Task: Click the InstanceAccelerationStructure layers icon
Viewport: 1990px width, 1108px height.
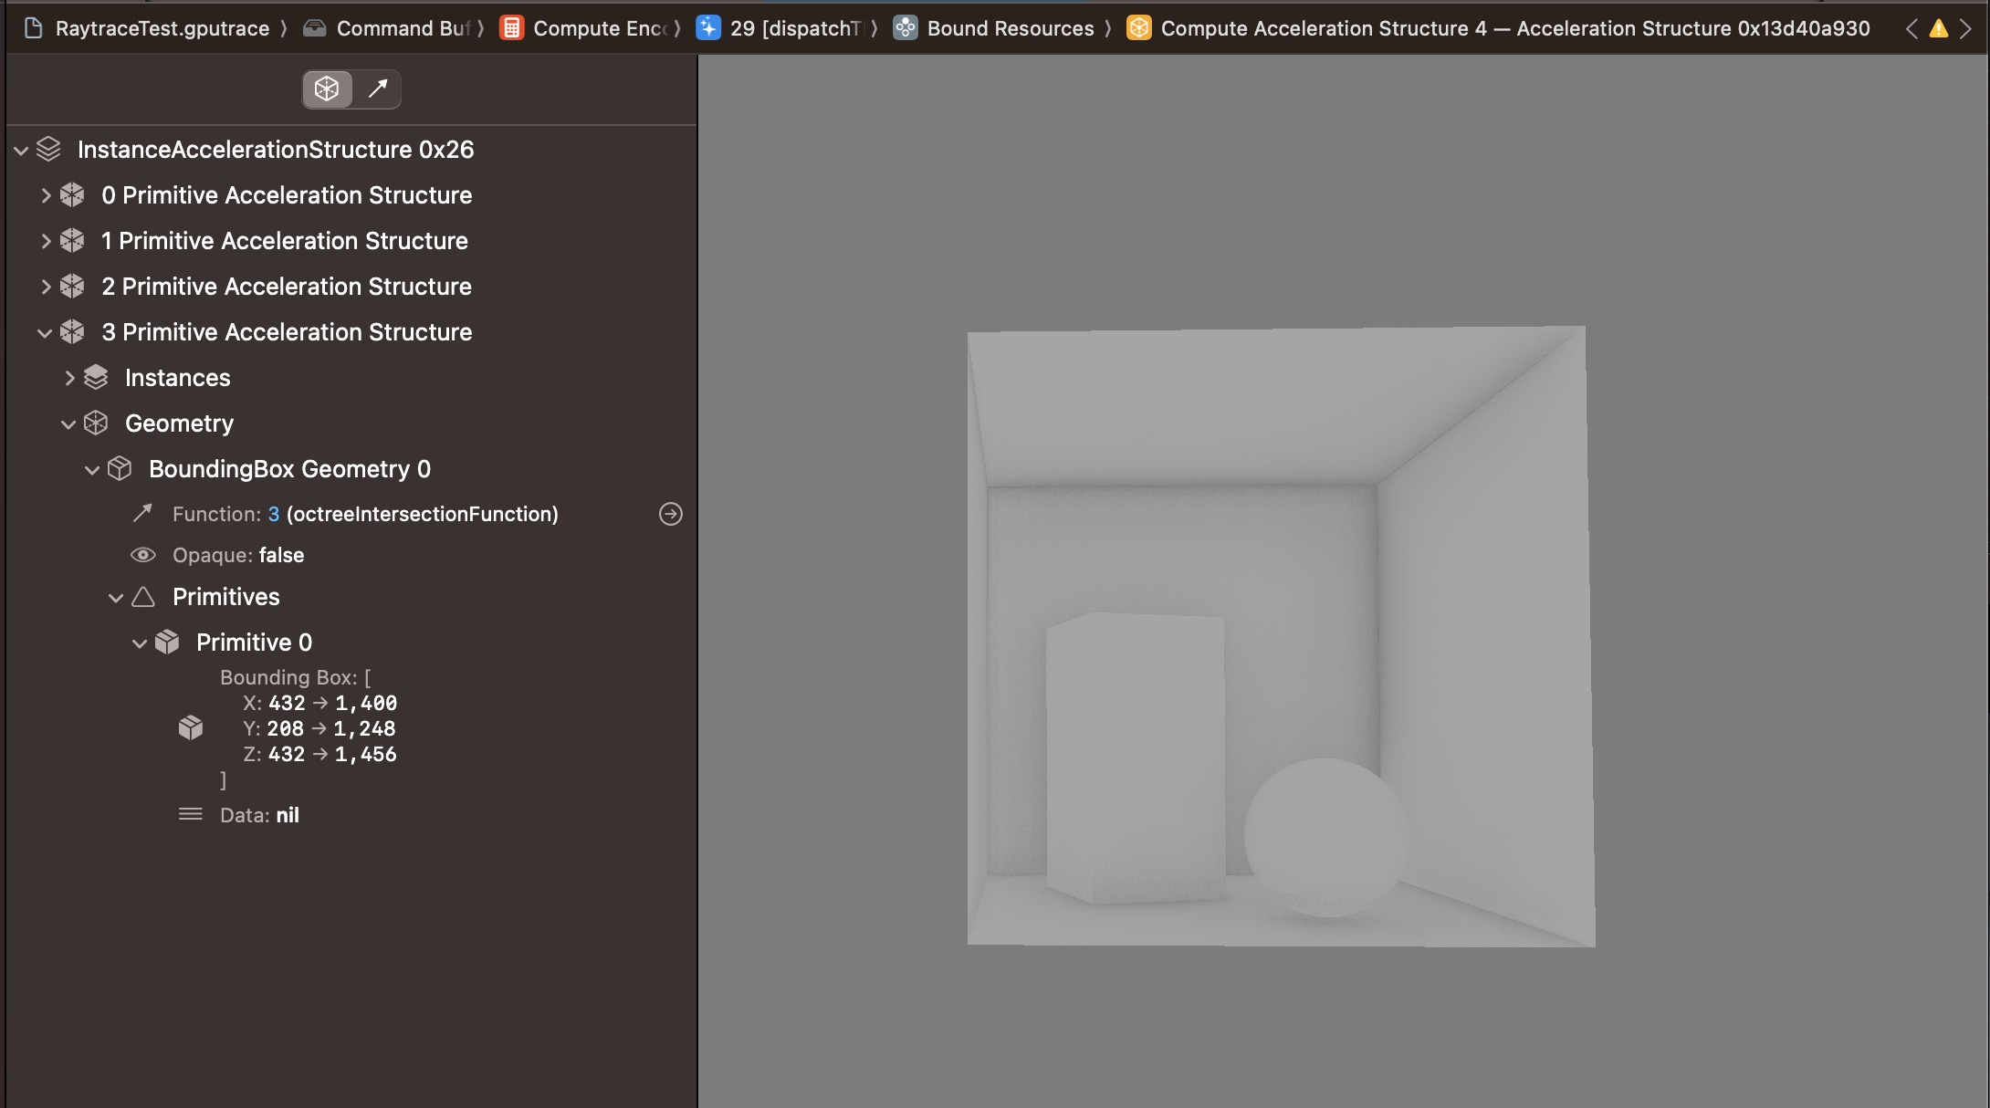Action: pos(48,149)
